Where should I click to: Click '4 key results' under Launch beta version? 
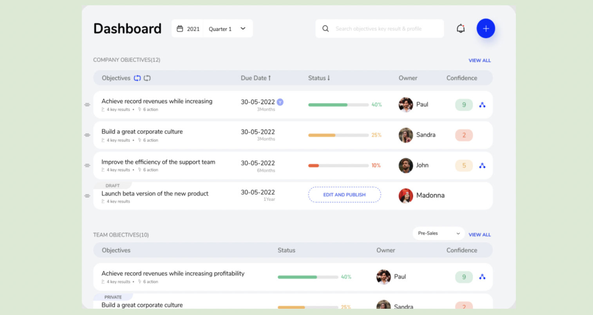click(x=118, y=202)
